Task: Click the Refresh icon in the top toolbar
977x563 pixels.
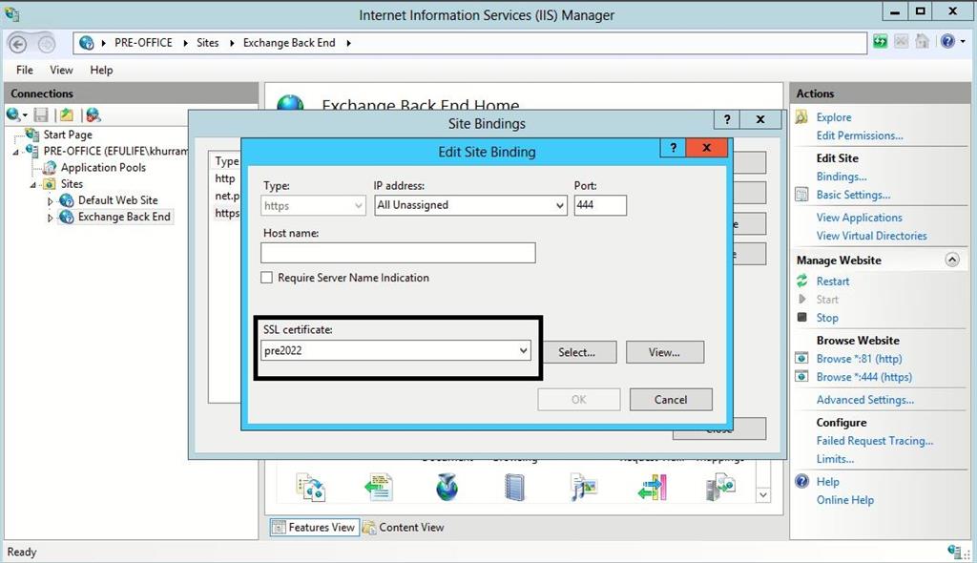Action: coord(880,40)
